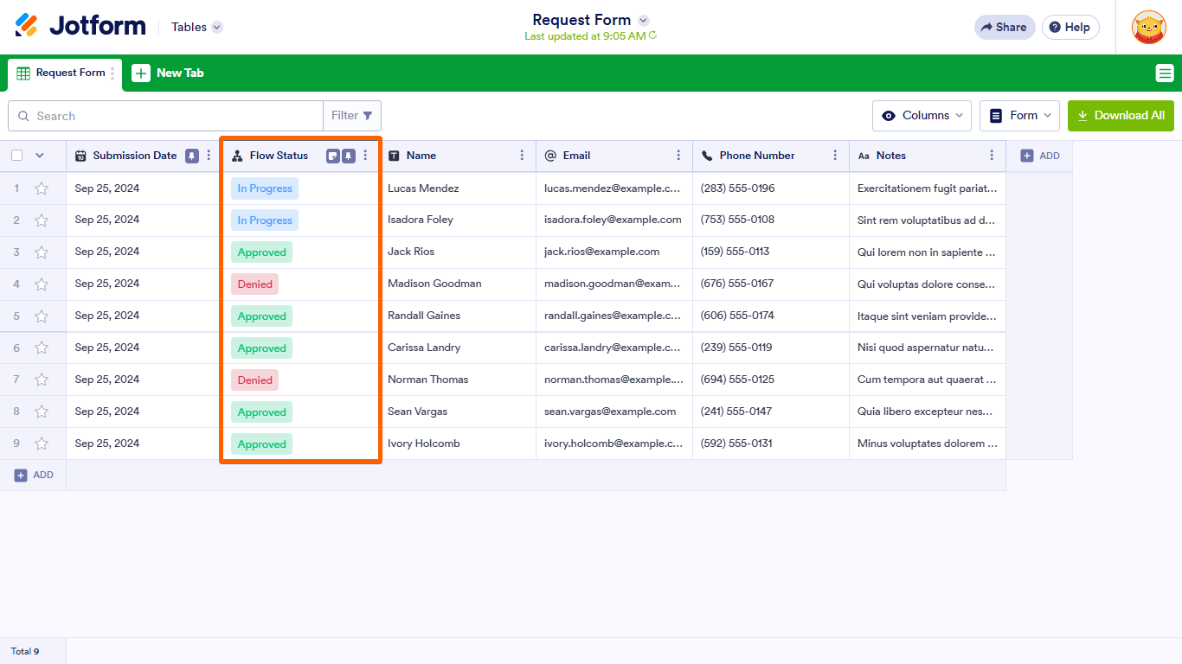This screenshot has height=664, width=1182.
Task: Open the Help button
Action: click(1070, 27)
